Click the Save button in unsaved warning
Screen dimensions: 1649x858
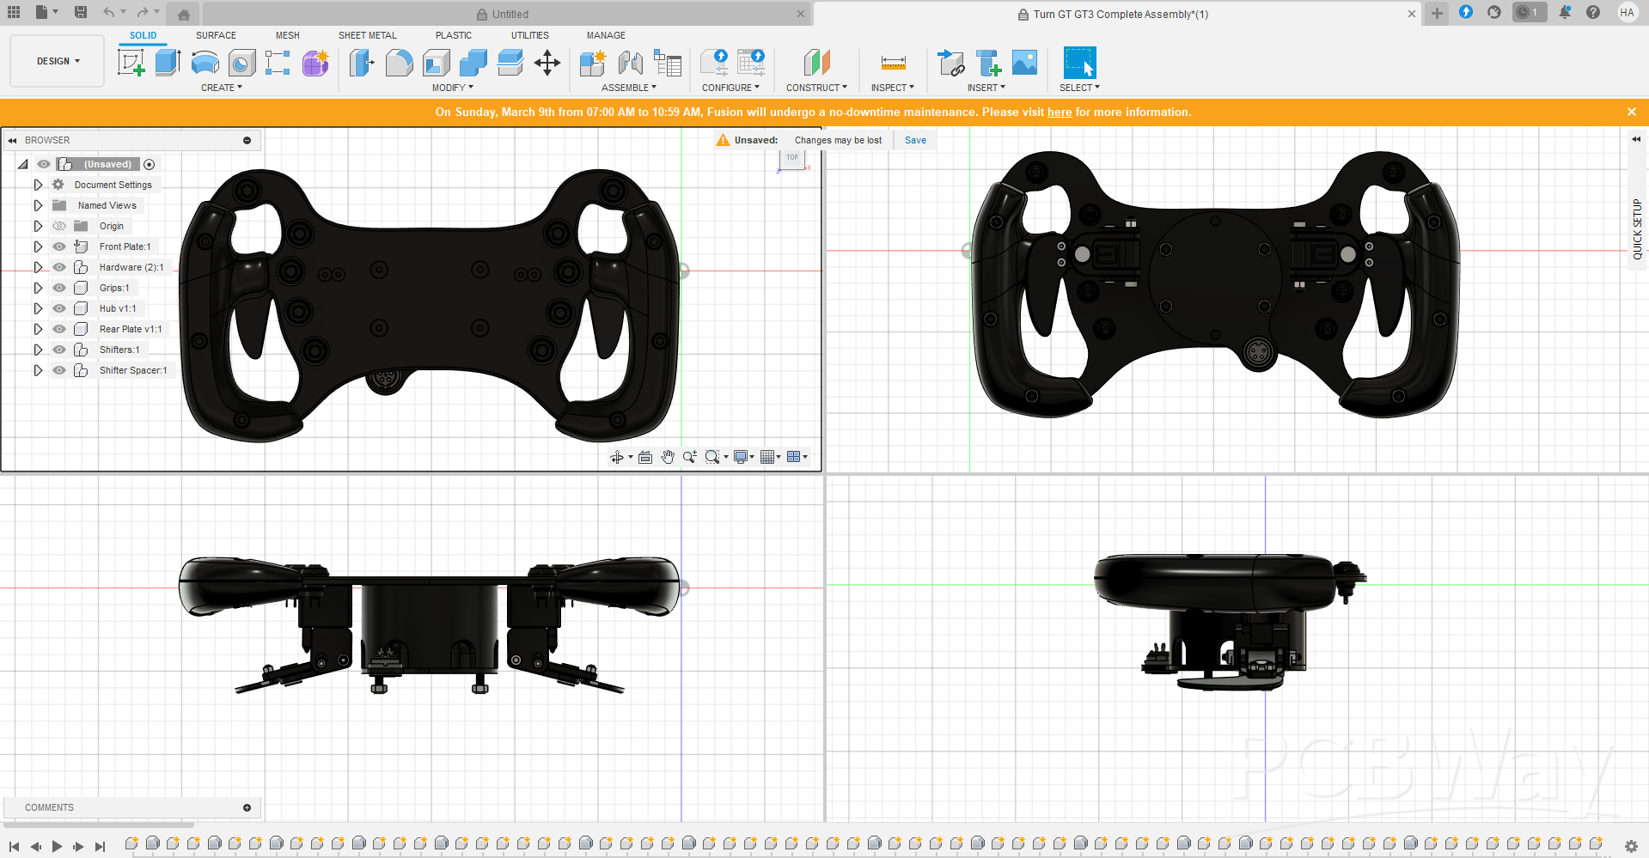tap(915, 140)
